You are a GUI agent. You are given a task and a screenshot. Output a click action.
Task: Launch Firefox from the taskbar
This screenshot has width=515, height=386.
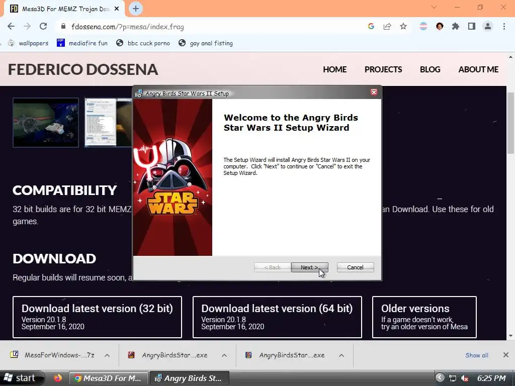pos(58,378)
